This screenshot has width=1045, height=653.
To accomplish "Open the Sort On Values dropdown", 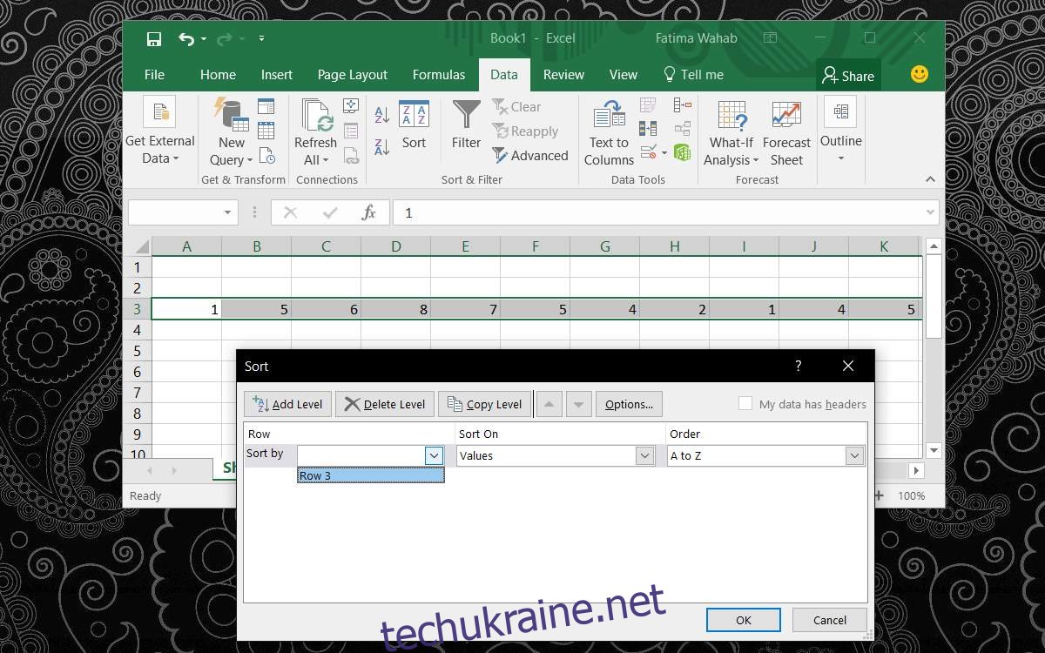I will point(645,455).
